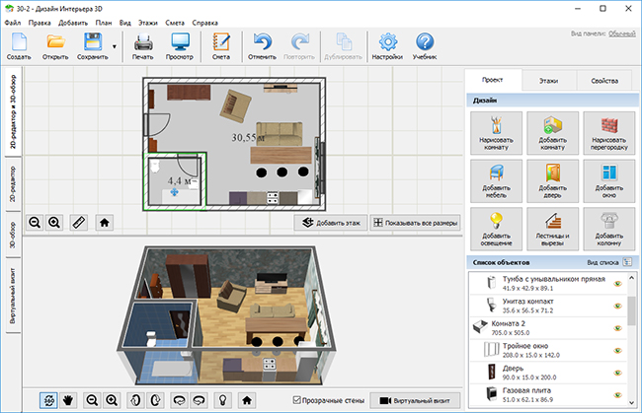This screenshot has height=413, width=642.
Task: Hide the Дверь object
Action: click(618, 373)
